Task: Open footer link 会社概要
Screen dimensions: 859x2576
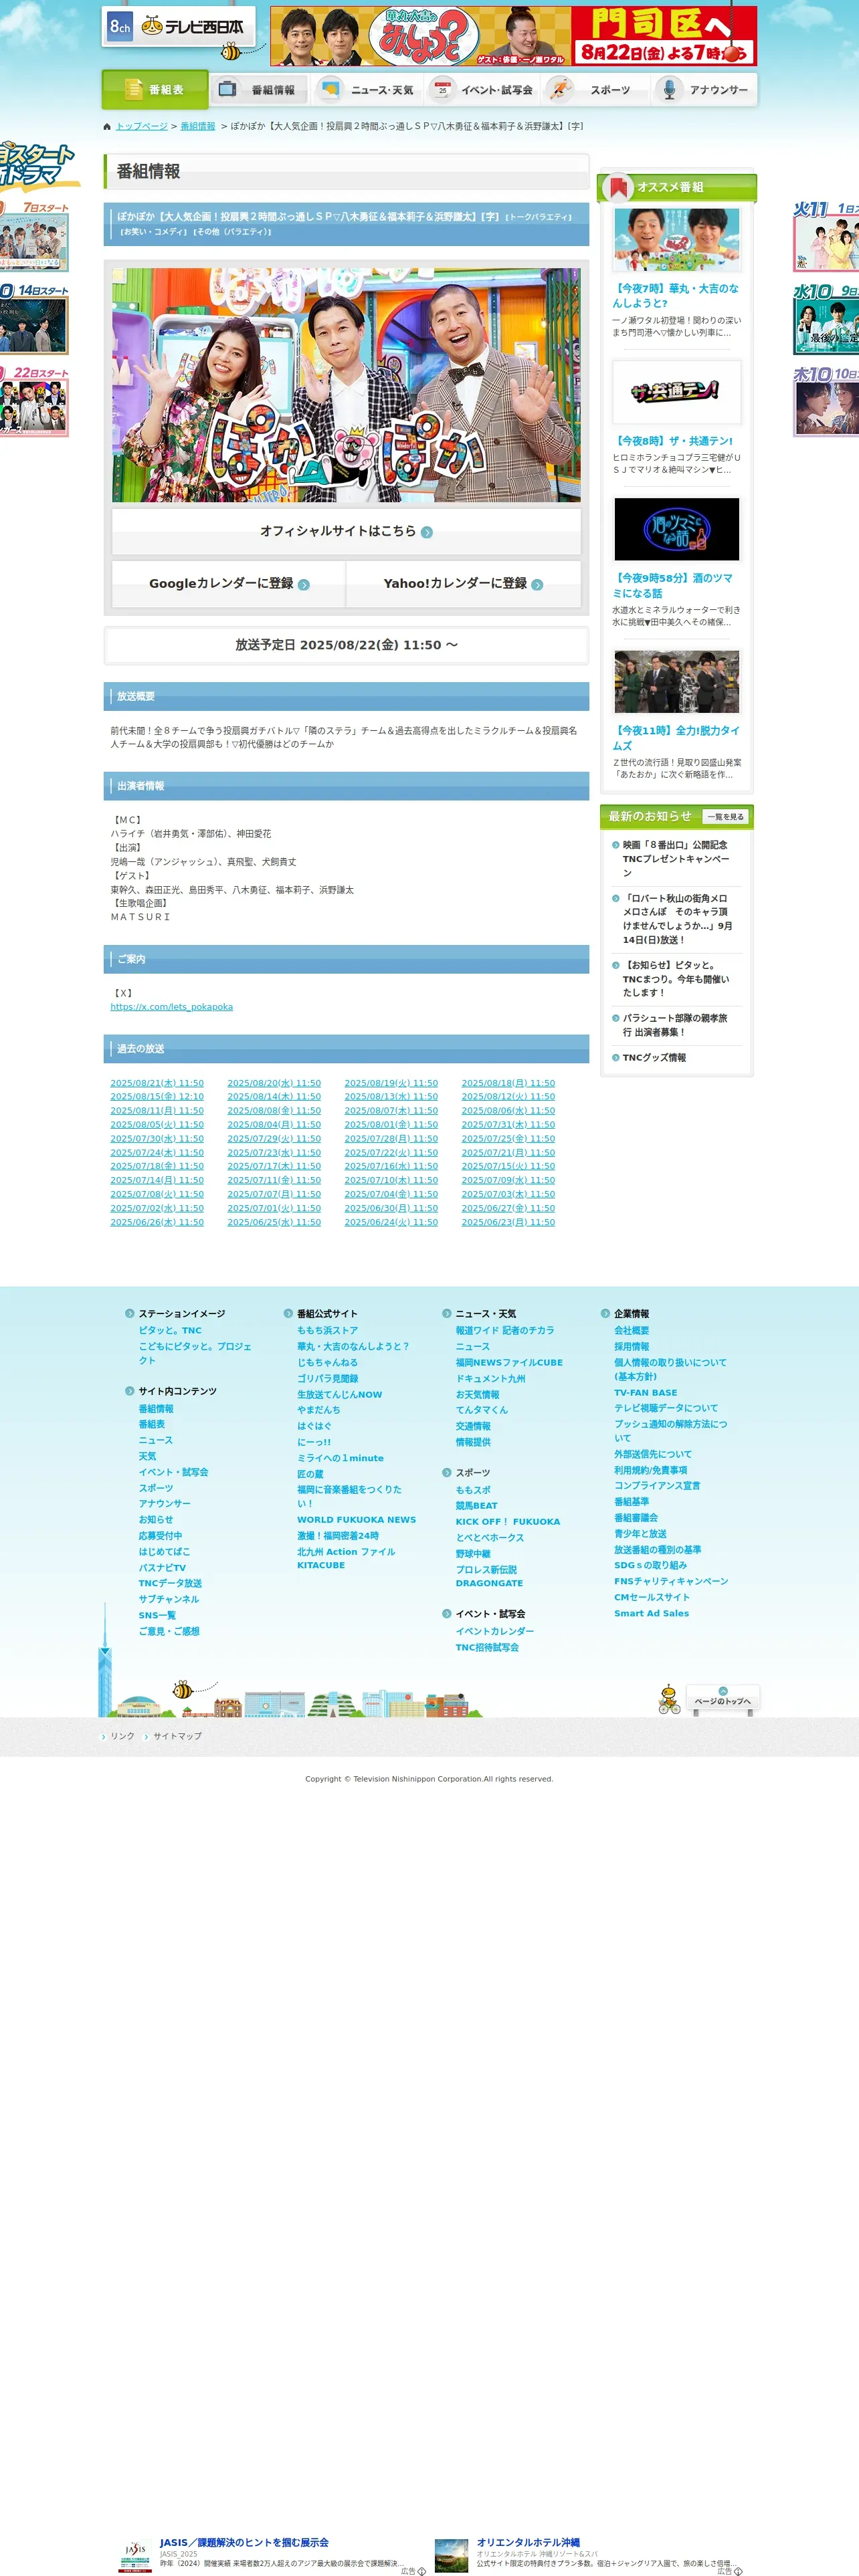Action: click(631, 1331)
